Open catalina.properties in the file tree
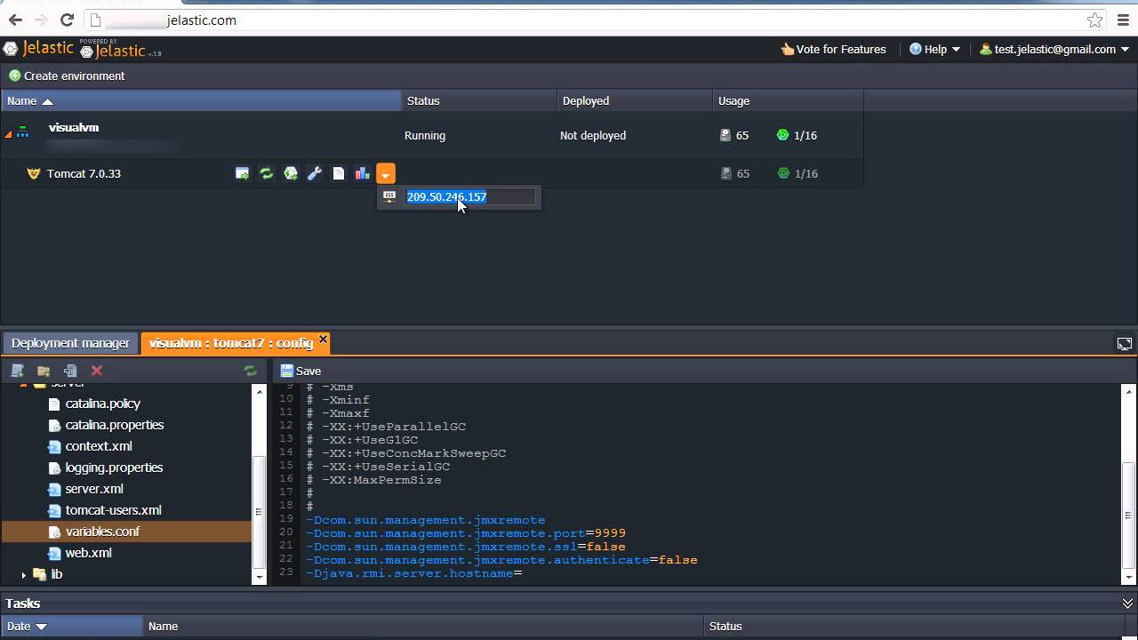1138x640 pixels. coord(114,425)
